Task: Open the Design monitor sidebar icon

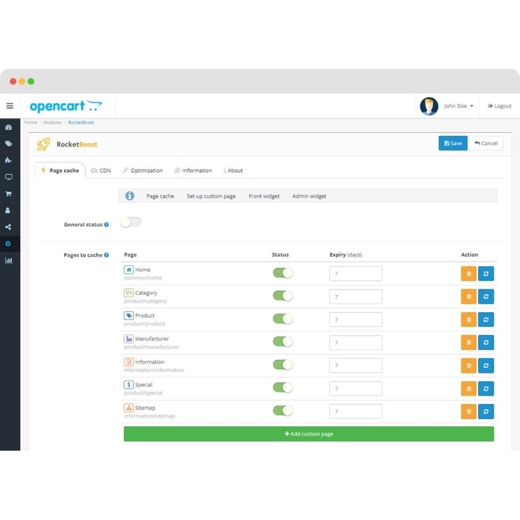Action: tap(9, 177)
